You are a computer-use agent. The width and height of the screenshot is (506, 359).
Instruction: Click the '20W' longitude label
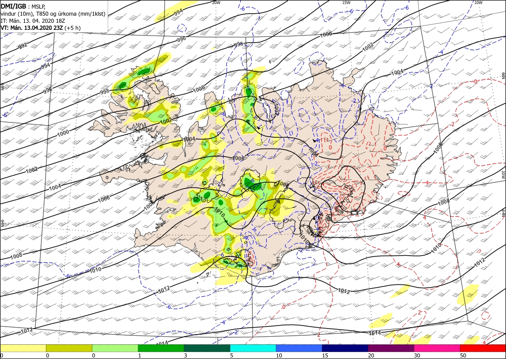coord(216,3)
